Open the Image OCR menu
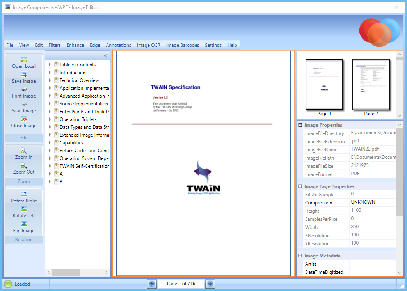Screen dimensions: 407x291 (148, 45)
